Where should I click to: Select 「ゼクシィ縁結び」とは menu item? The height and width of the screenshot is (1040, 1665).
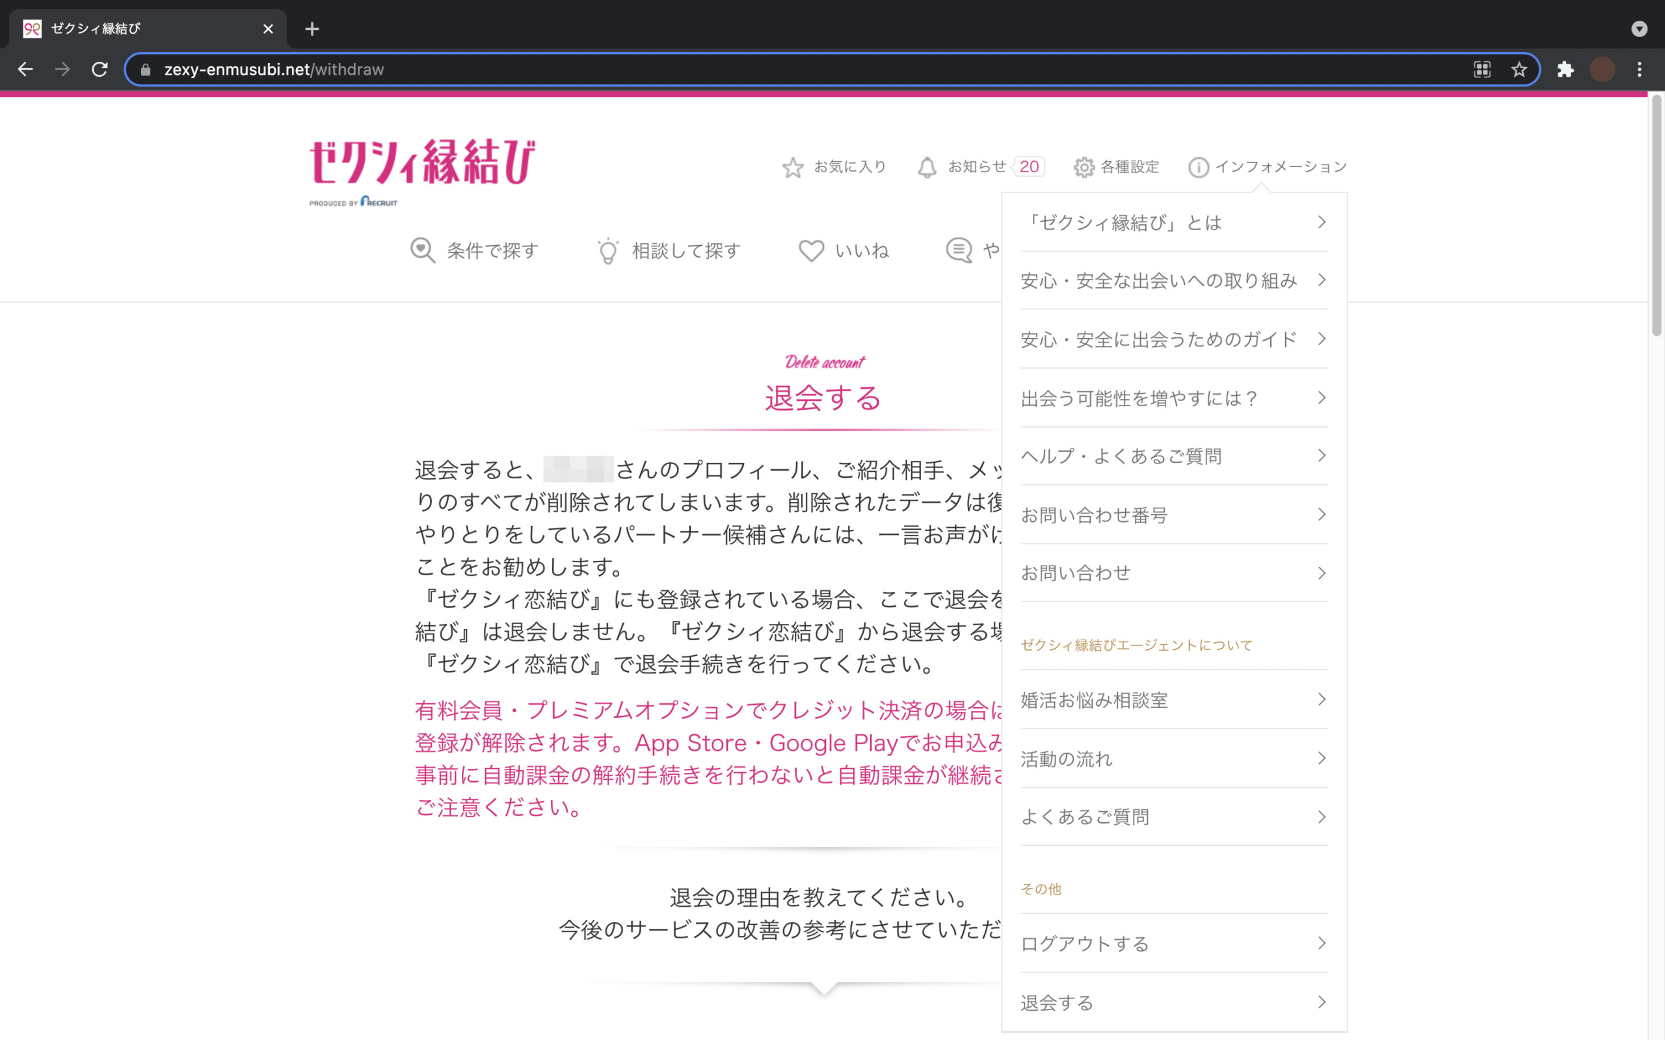tap(1174, 222)
